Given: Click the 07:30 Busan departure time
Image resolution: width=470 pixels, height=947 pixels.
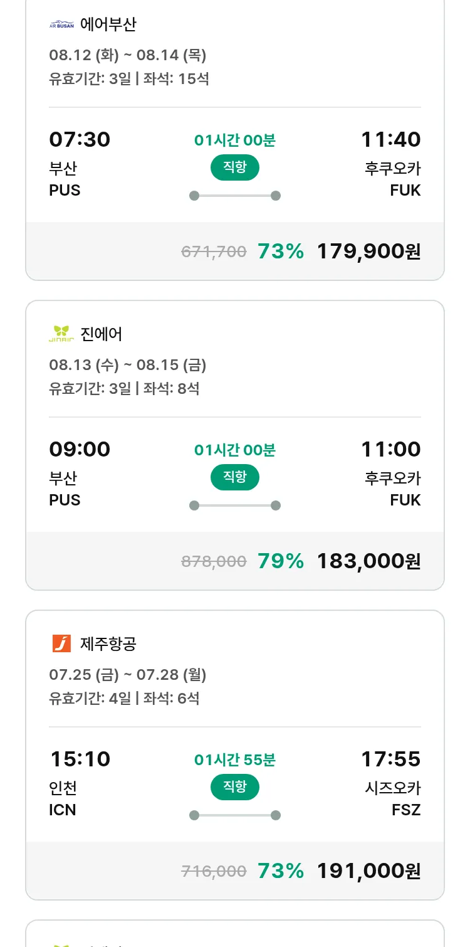Looking at the screenshot, I should [80, 139].
